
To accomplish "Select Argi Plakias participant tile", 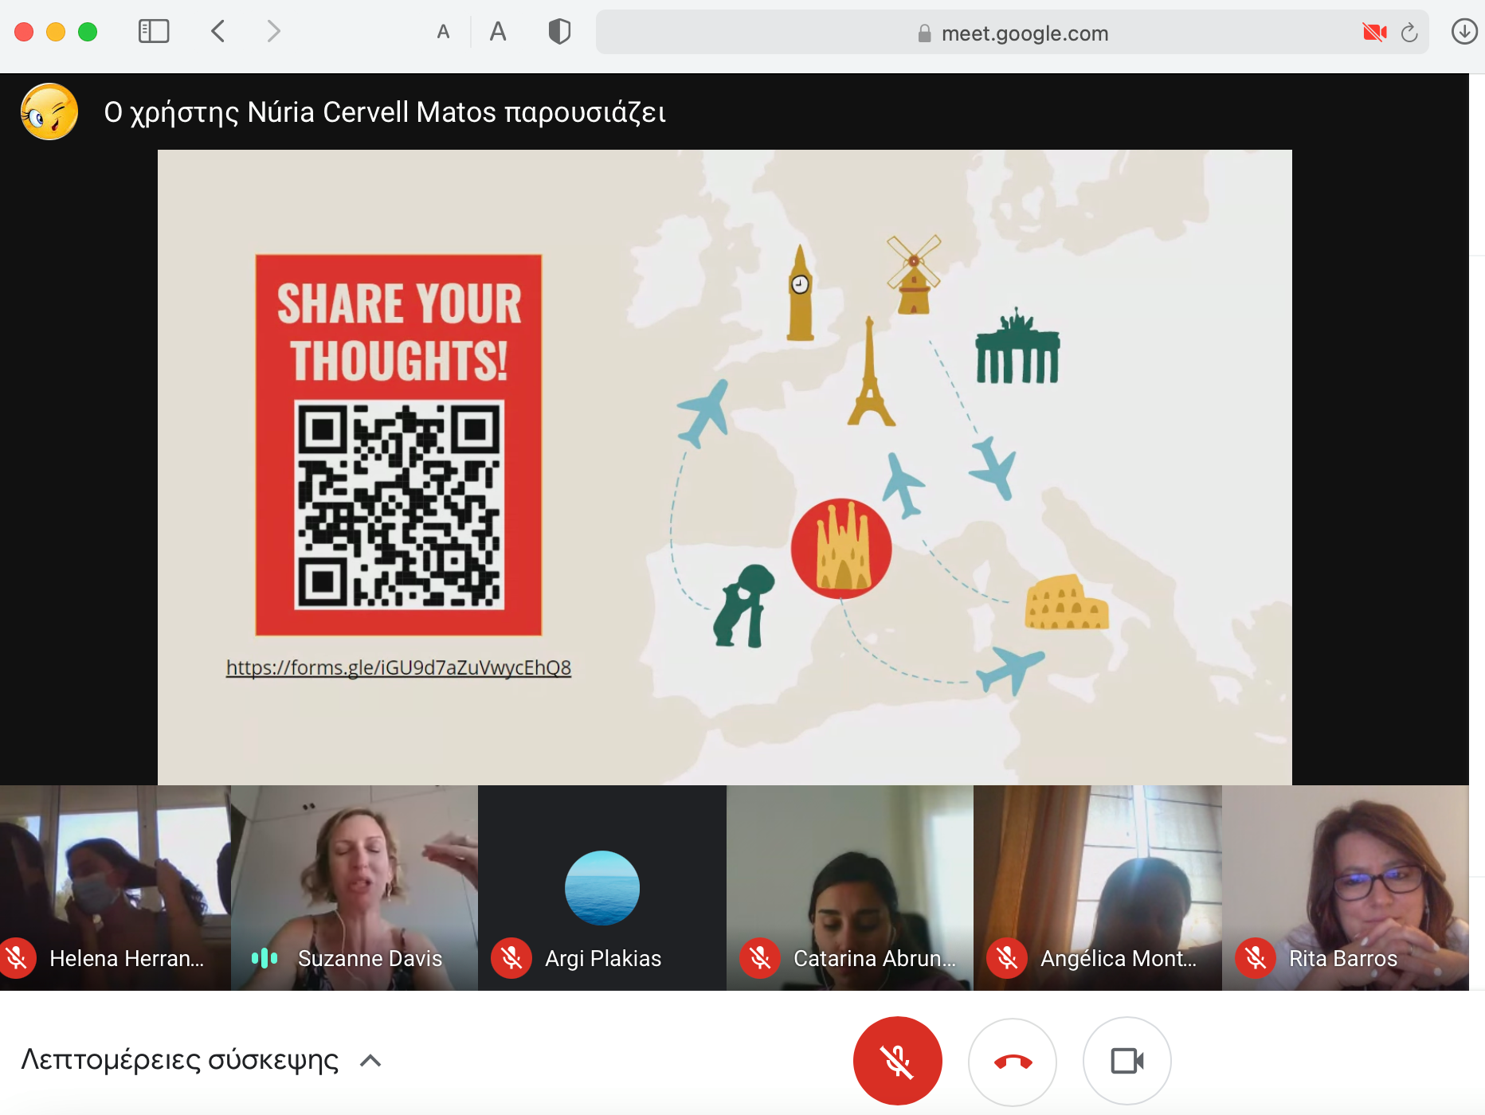I will (x=602, y=887).
